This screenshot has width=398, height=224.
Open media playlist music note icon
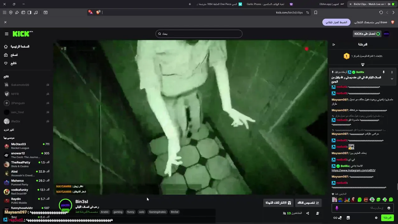[36, 12]
